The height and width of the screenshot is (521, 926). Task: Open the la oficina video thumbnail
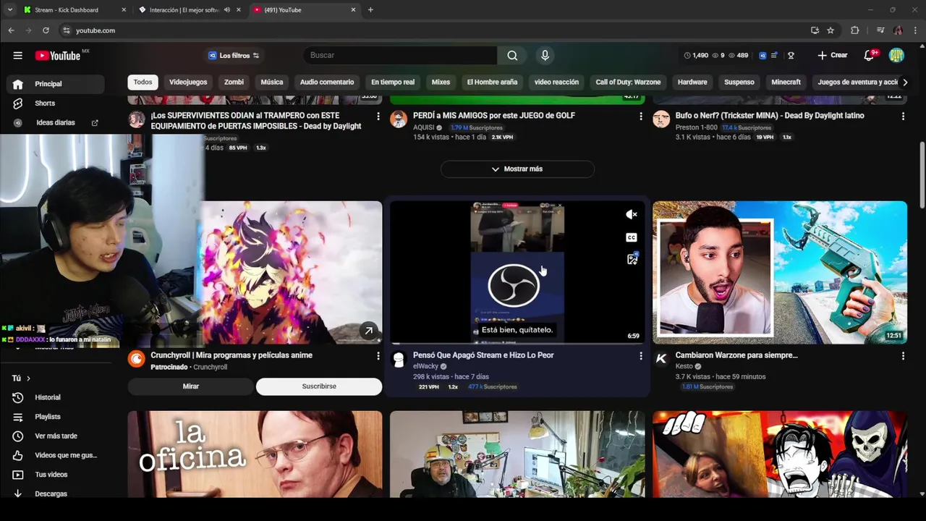point(255,454)
